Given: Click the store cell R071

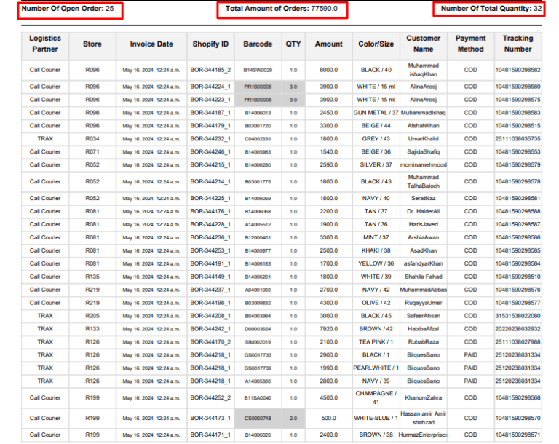Looking at the screenshot, I should coord(92,152).
